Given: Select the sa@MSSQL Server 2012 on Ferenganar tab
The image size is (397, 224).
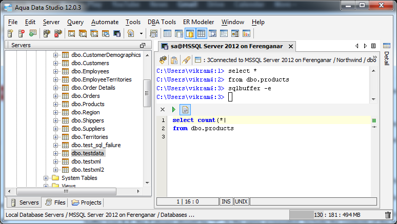Looking at the screenshot, I should click(x=227, y=46).
